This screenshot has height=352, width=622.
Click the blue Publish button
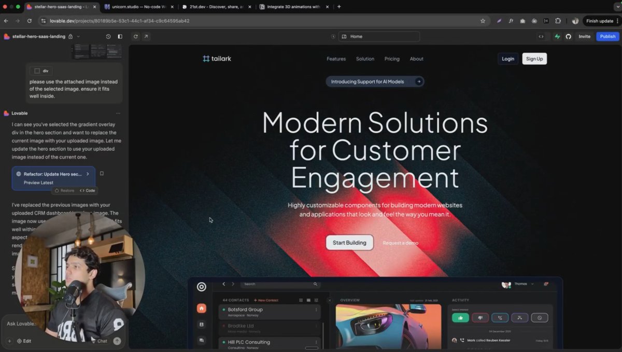pyautogui.click(x=607, y=36)
